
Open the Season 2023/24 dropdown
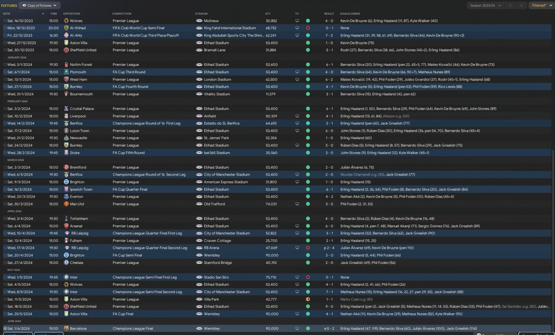tap(486, 6)
